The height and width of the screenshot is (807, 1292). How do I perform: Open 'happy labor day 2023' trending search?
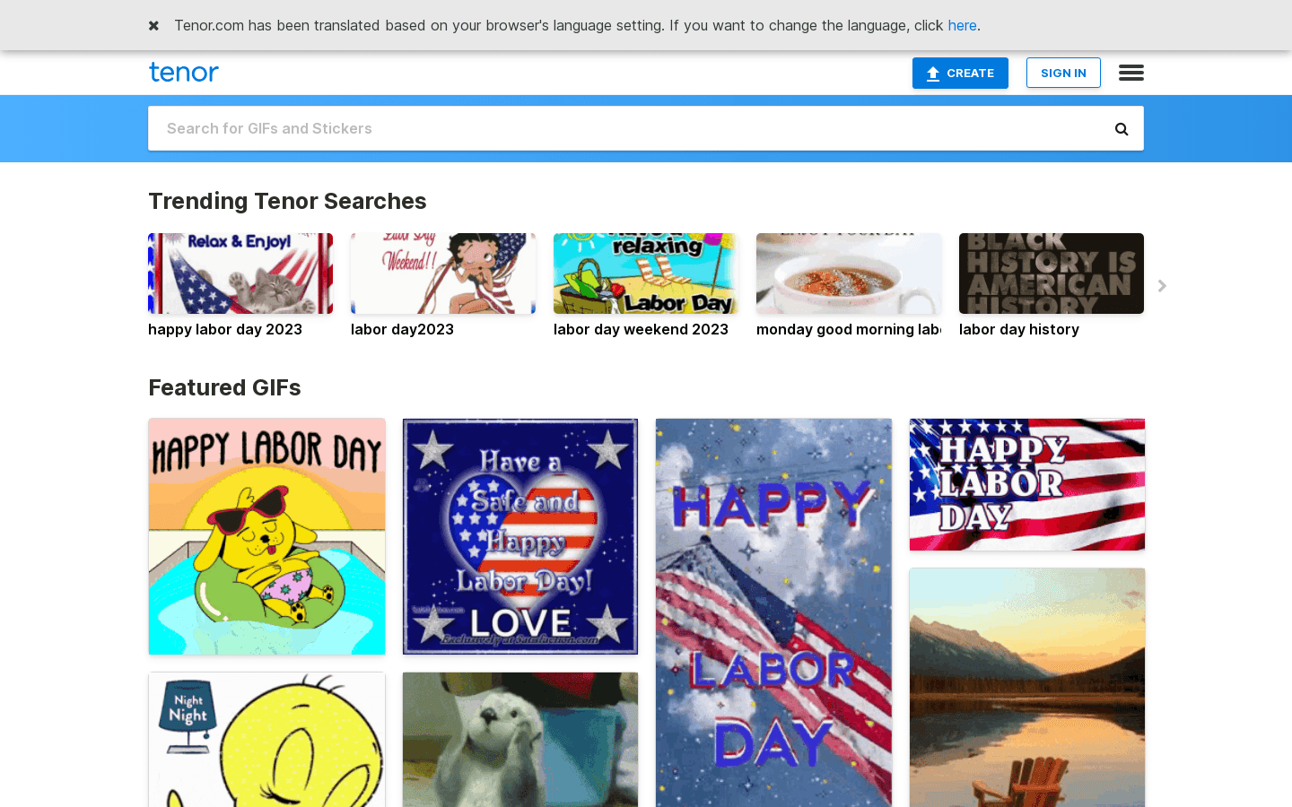(x=240, y=274)
